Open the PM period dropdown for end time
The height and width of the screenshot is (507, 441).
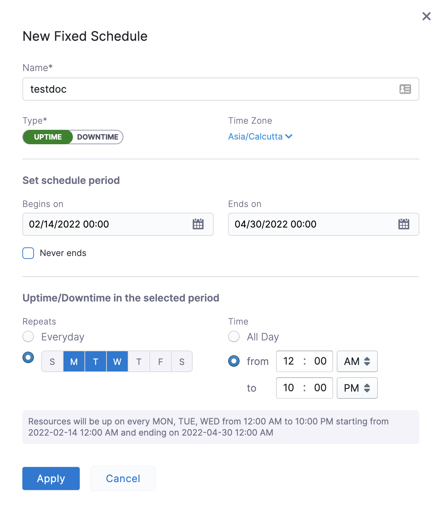357,388
